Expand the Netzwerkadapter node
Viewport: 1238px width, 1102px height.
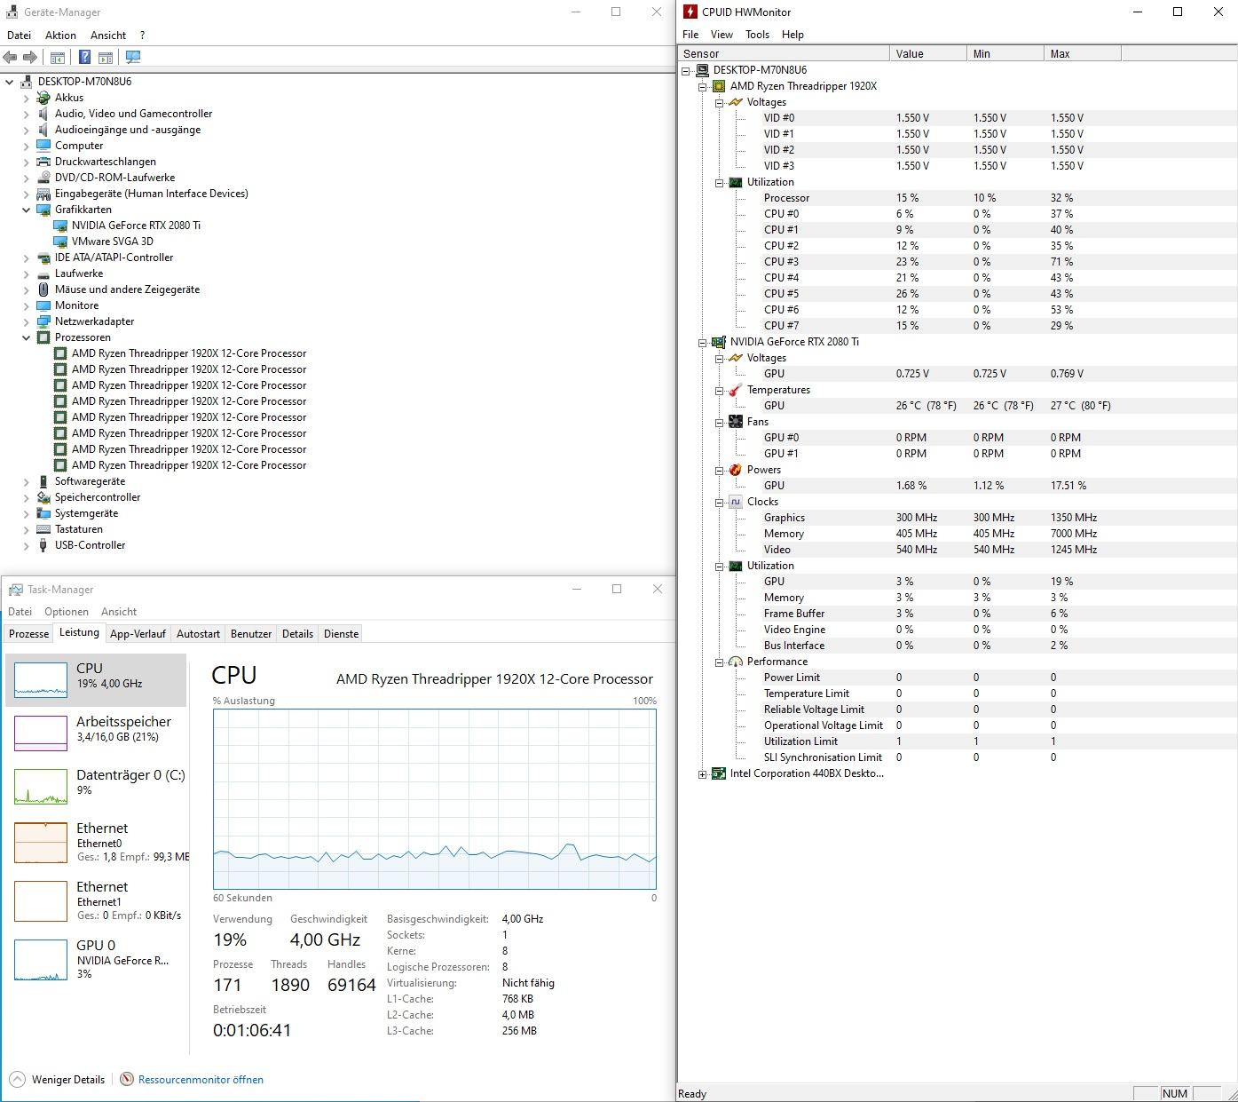point(27,321)
